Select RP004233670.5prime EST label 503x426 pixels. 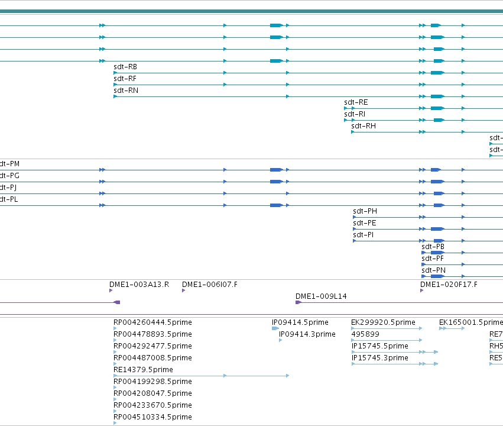(152, 405)
